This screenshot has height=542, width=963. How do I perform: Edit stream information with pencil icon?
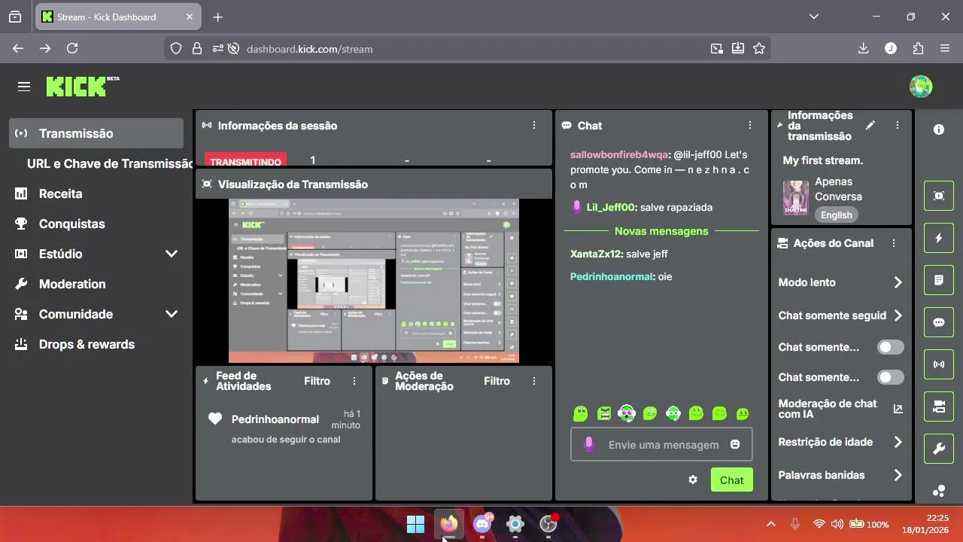click(x=870, y=126)
